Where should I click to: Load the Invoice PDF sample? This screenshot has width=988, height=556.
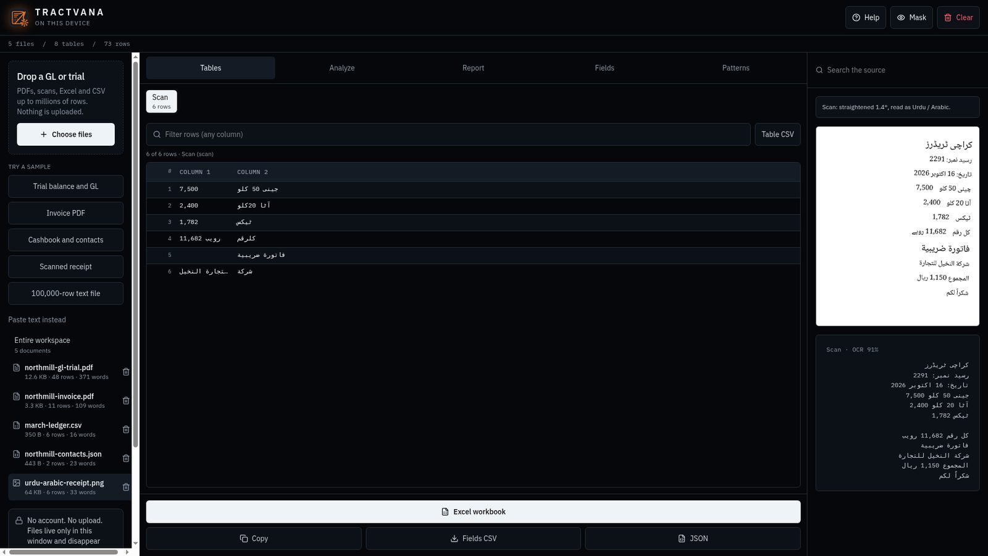[65, 213]
